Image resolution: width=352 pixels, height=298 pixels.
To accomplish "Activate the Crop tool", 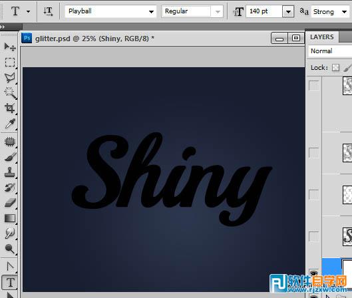I will [10, 108].
